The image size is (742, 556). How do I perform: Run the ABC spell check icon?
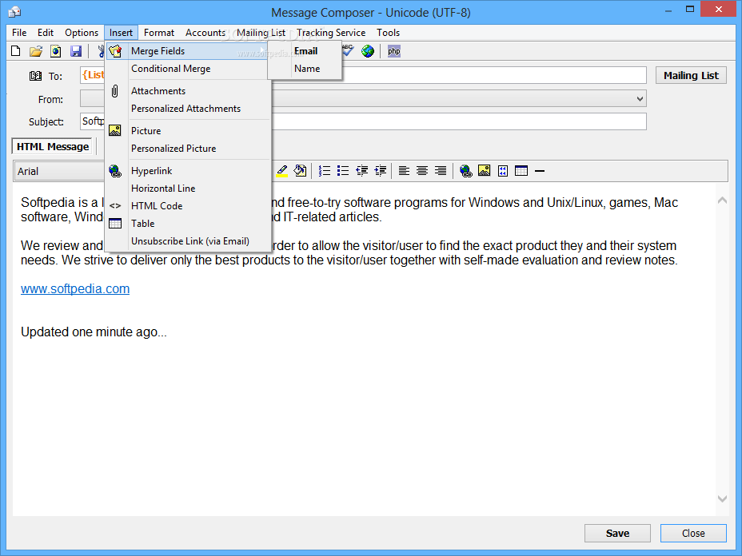(x=348, y=50)
